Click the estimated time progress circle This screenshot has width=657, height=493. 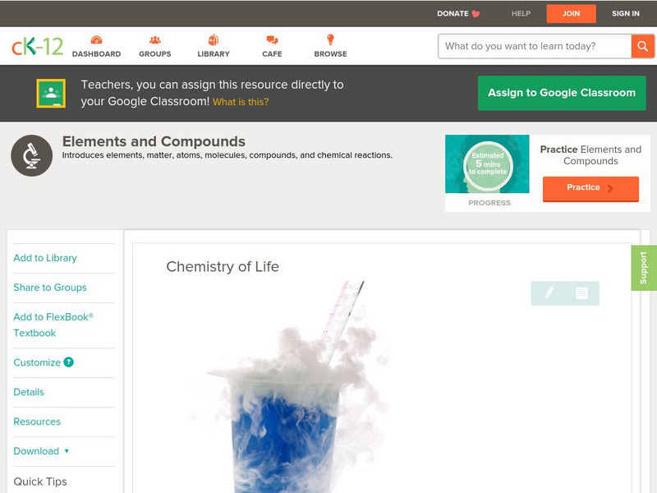coord(488,164)
